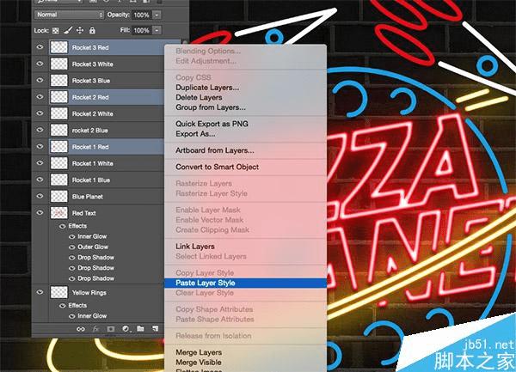Image resolution: width=516 pixels, height=372 pixels.
Task: Lock layer position with move icon
Action: [x=80, y=31]
